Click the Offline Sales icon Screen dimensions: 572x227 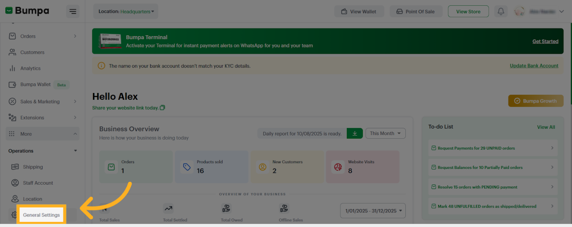point(284,208)
